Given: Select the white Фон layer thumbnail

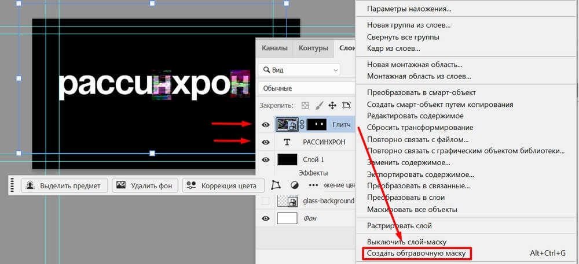Looking at the screenshot, I should 287,218.
